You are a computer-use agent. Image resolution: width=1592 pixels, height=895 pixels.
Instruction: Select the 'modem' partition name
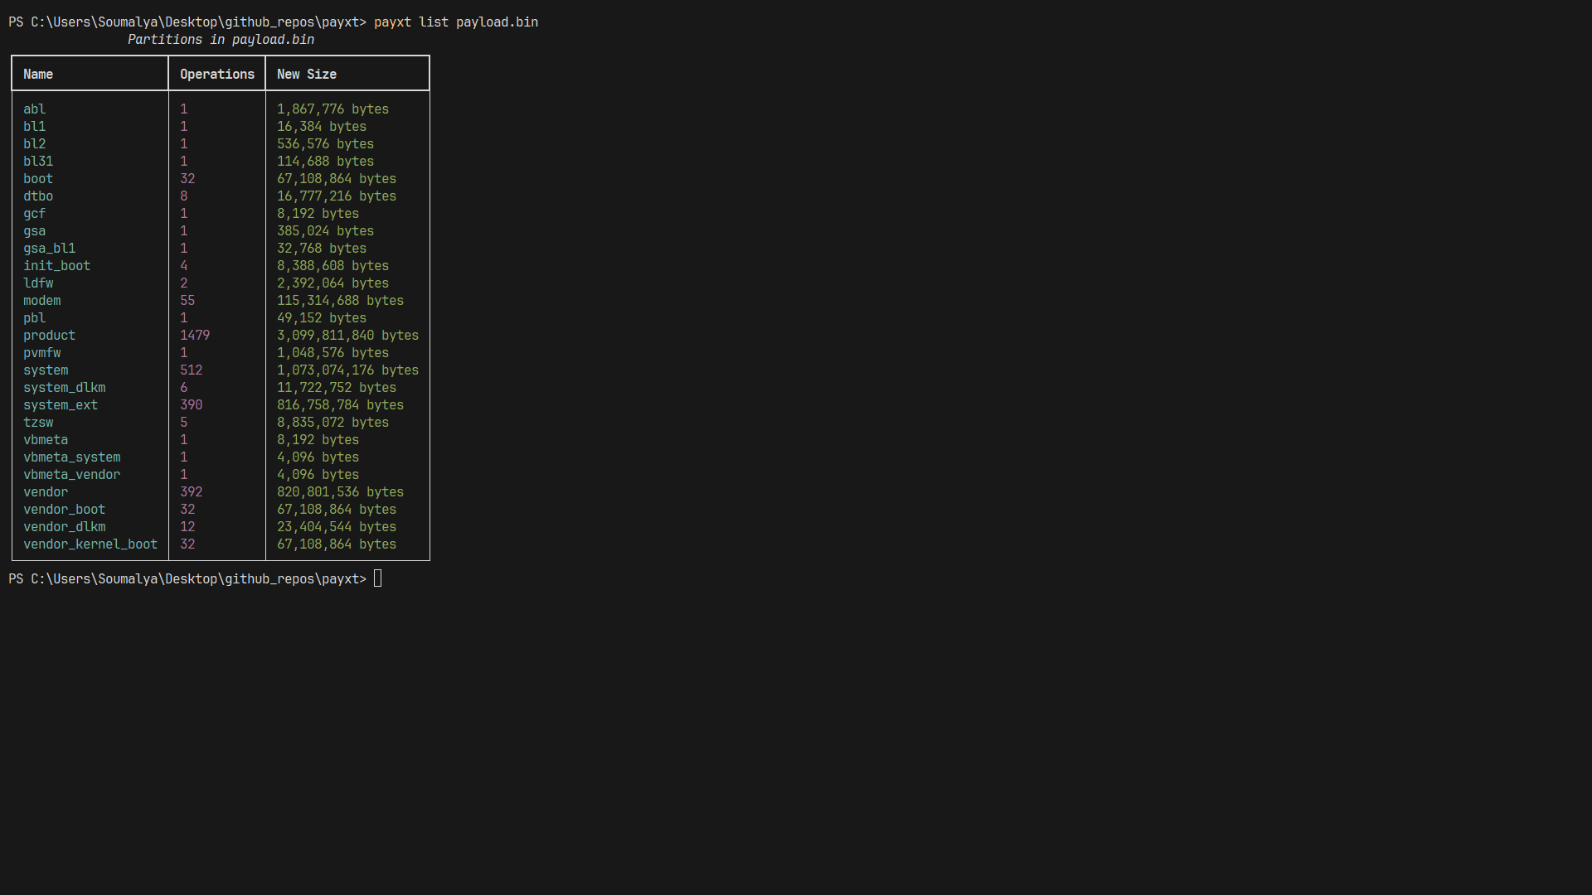click(x=42, y=301)
